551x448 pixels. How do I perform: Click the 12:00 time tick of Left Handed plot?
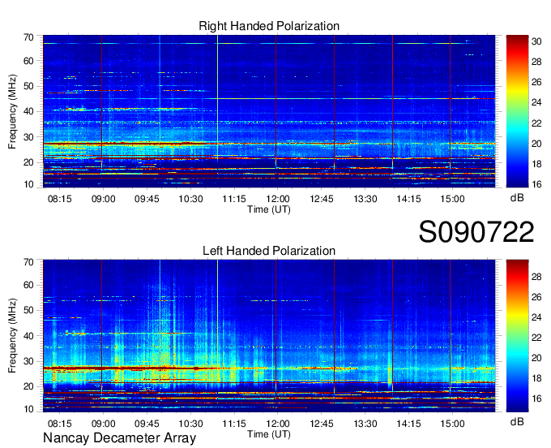[x=278, y=424]
